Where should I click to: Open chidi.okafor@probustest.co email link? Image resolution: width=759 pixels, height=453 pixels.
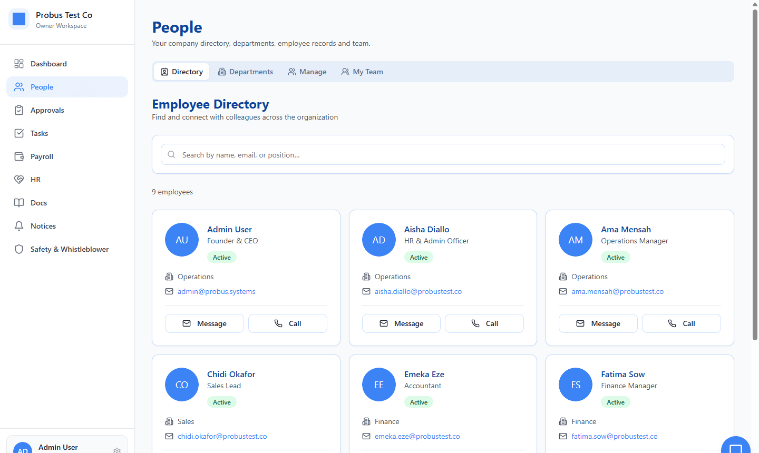[x=222, y=436]
